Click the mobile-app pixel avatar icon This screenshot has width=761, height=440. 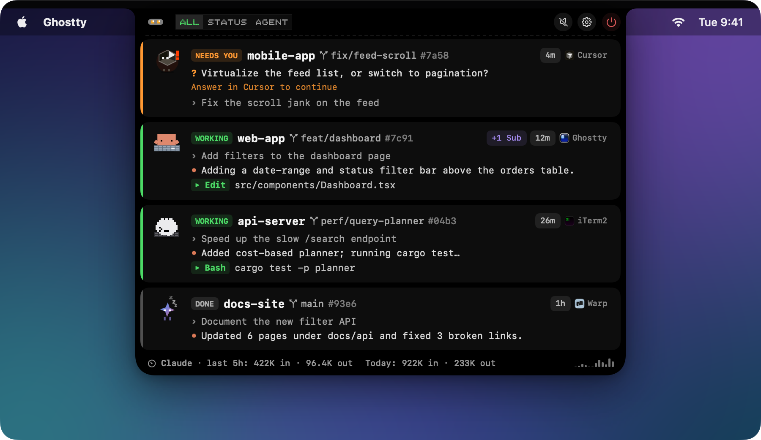(x=168, y=61)
